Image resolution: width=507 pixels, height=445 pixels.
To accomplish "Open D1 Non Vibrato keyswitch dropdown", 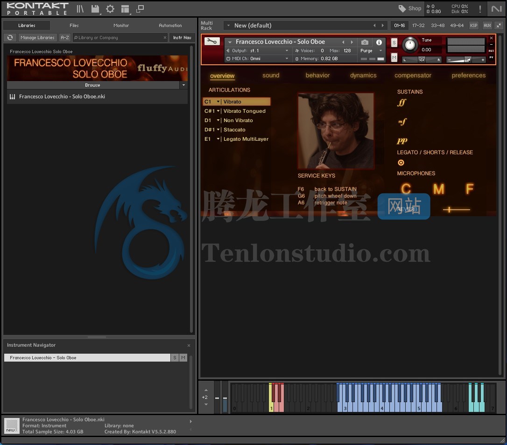I will click(218, 120).
